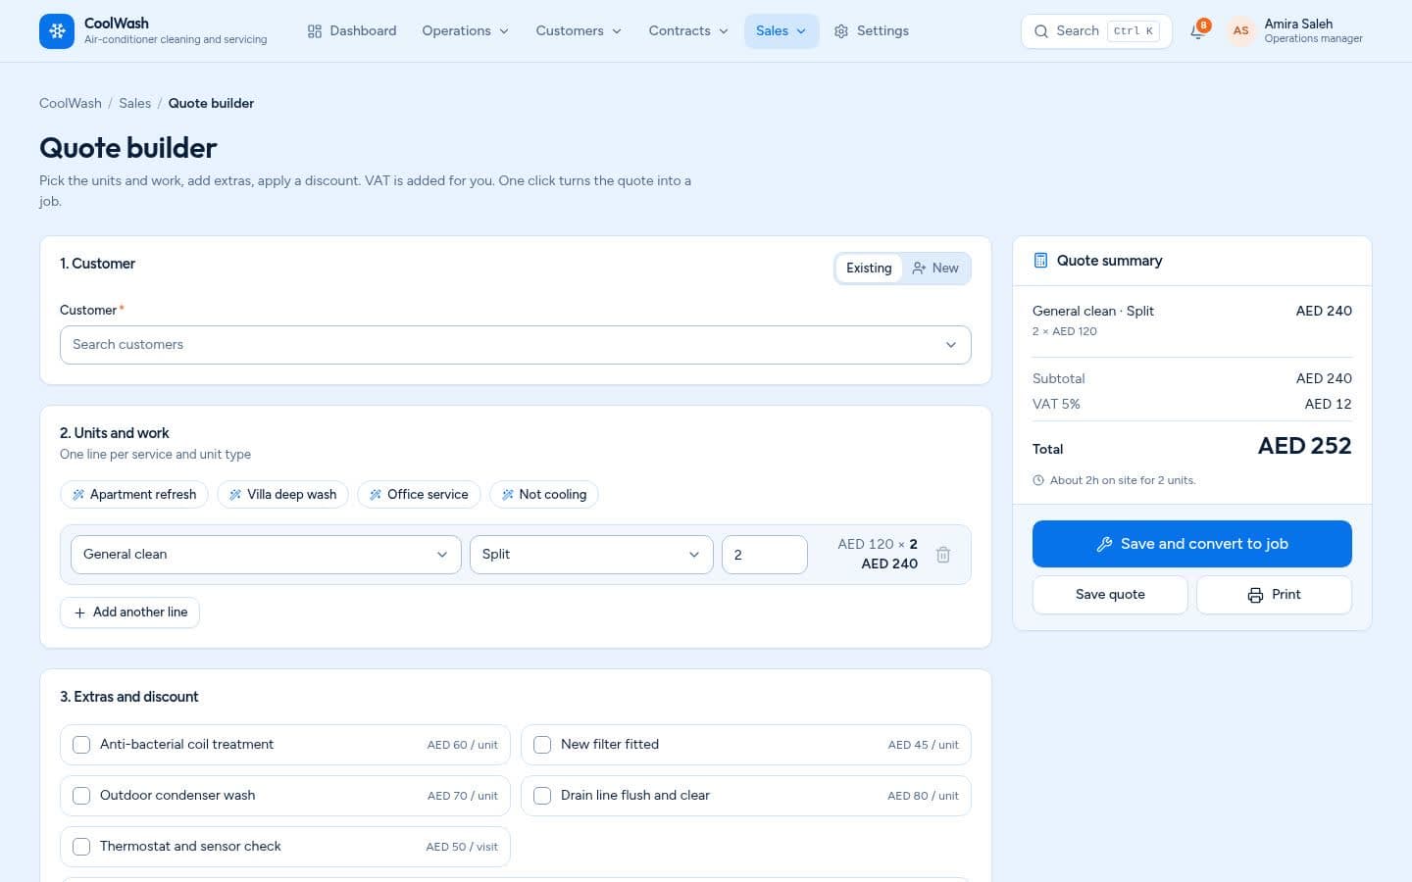The image size is (1412, 882).
Task: Click the printer icon on Print button
Action: (1255, 595)
